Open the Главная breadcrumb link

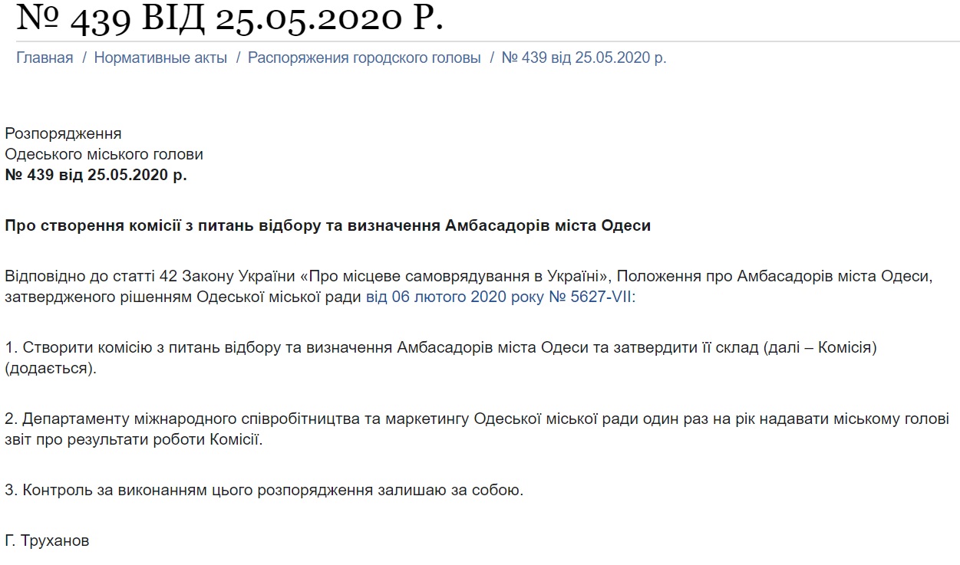click(x=45, y=57)
